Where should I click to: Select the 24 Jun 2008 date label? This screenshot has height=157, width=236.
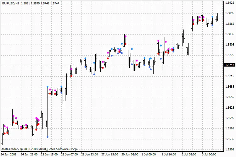coord(9,154)
